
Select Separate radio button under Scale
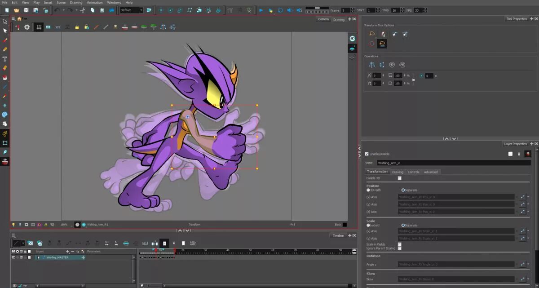403,225
